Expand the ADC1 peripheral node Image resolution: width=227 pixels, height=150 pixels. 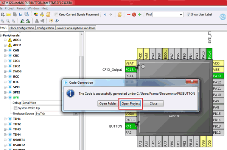point(5,40)
